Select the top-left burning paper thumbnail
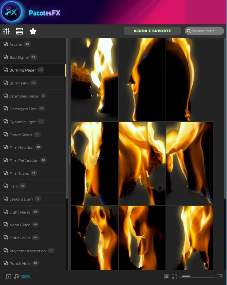Viewport: 227px width, 285px height. point(95,80)
